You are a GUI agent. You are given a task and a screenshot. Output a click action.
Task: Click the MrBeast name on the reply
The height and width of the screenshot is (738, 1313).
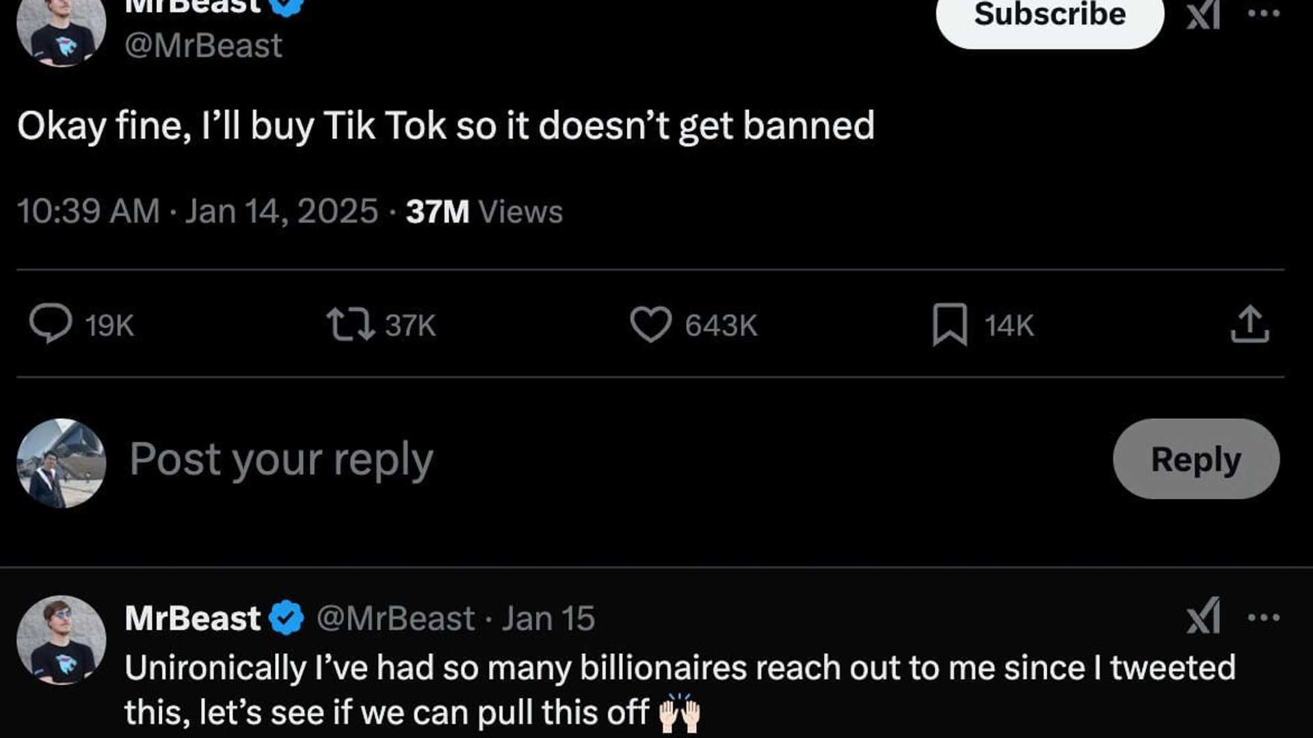pyautogui.click(x=193, y=618)
